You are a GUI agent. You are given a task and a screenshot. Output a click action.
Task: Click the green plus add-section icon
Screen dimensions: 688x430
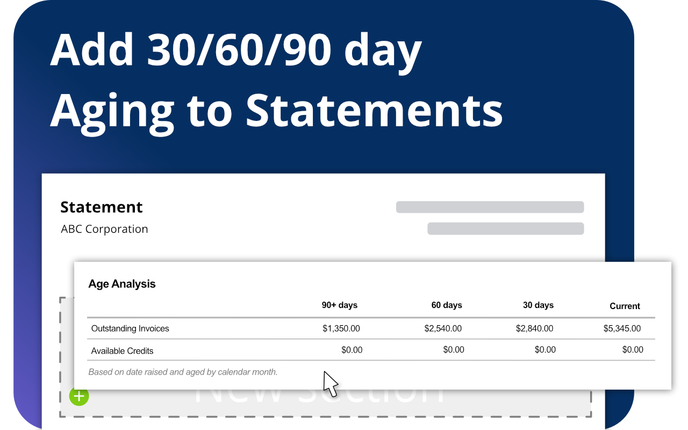(x=79, y=396)
